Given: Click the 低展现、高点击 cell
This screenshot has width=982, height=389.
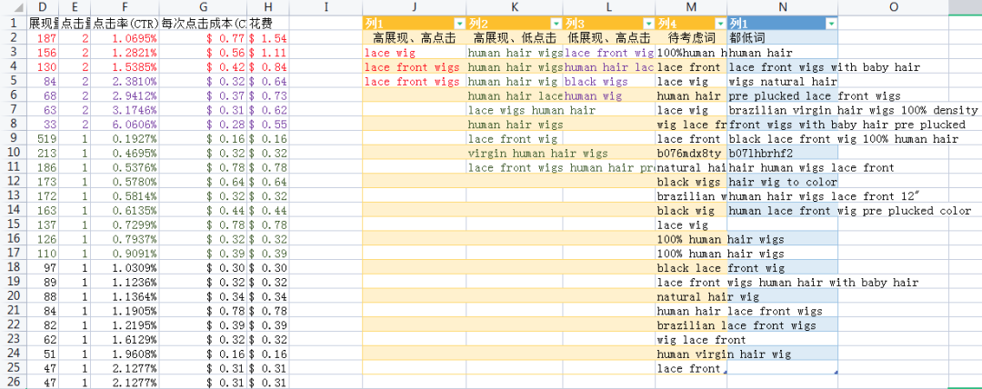Looking at the screenshot, I should [608, 38].
